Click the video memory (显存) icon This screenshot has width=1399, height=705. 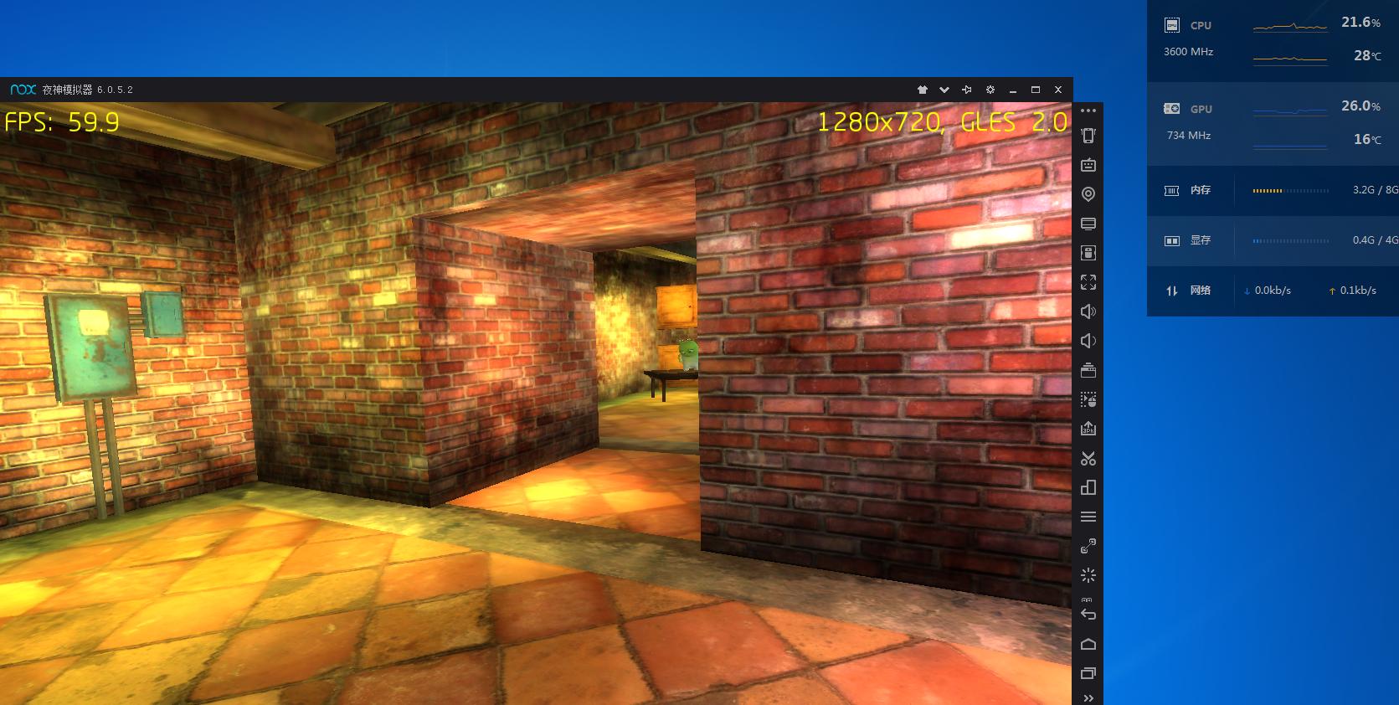tap(1172, 240)
